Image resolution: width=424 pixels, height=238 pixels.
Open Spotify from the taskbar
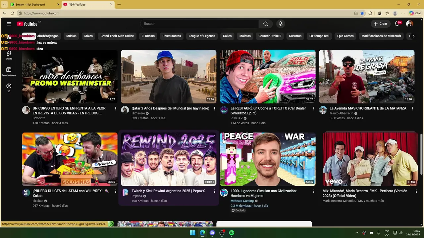point(232,233)
